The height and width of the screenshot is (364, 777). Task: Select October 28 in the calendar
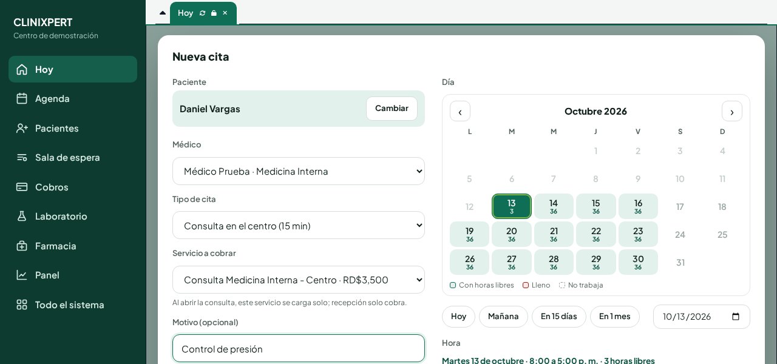[x=554, y=262]
